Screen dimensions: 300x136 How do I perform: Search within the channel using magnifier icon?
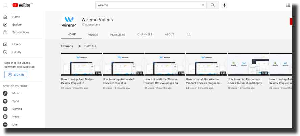(189, 34)
